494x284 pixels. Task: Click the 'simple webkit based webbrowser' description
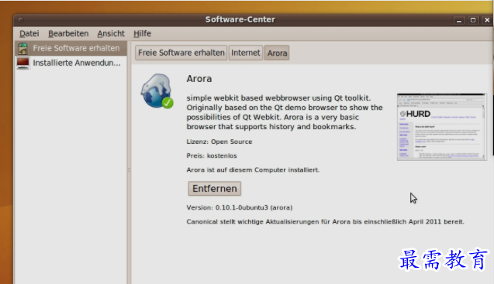(285, 112)
